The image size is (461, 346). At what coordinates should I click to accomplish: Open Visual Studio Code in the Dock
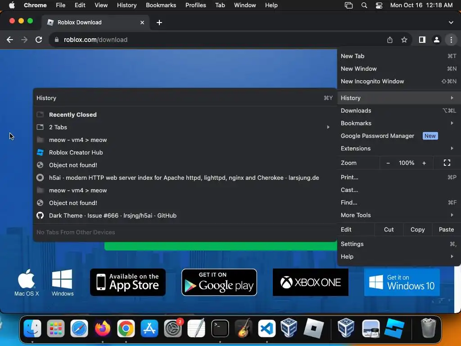(x=267, y=328)
